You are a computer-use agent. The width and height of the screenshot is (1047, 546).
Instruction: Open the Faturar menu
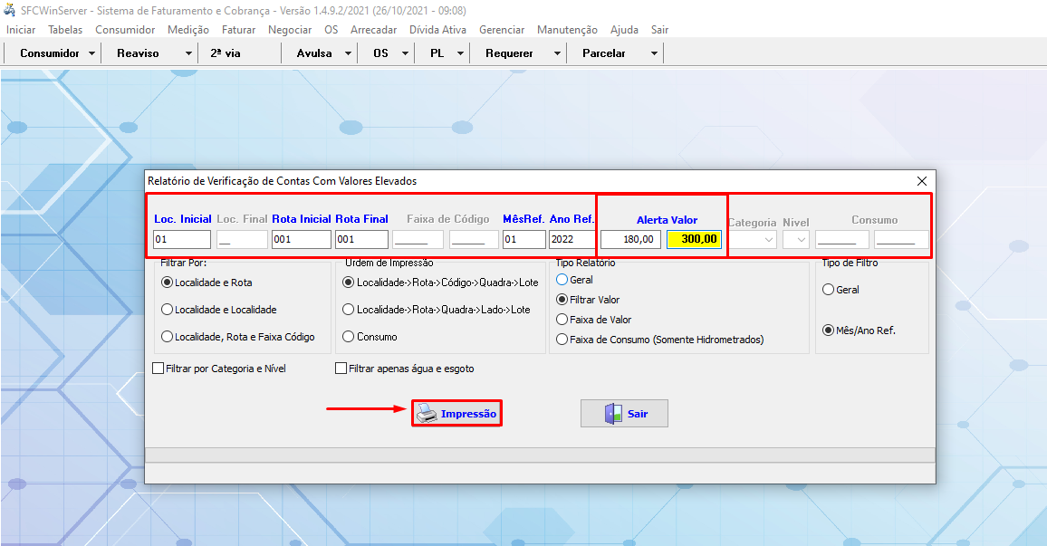(238, 30)
